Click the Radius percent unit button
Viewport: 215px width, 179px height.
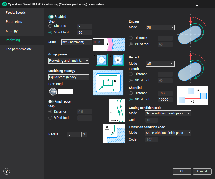click(x=84, y=134)
